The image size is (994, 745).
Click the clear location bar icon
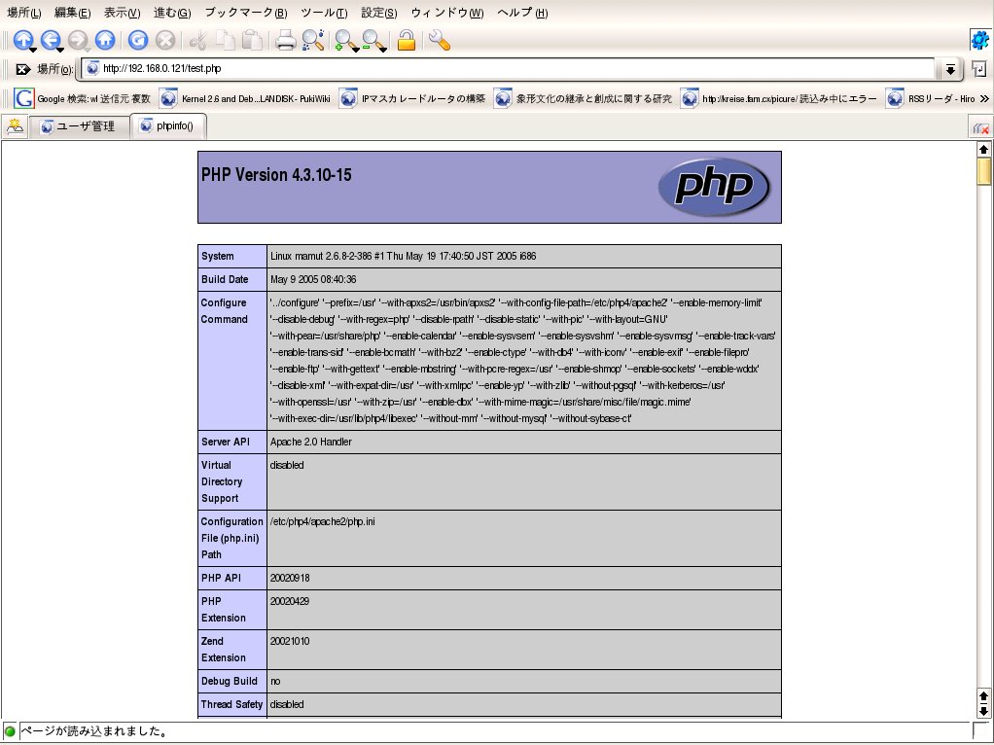coord(22,69)
